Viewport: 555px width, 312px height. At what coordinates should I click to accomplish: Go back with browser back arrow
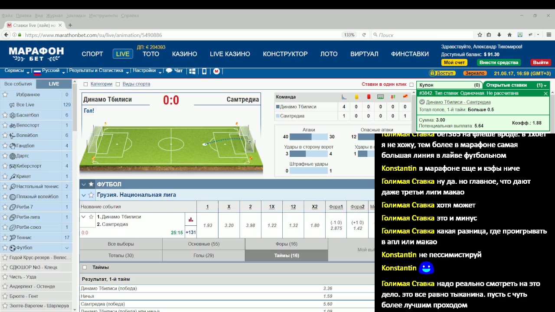(6, 35)
